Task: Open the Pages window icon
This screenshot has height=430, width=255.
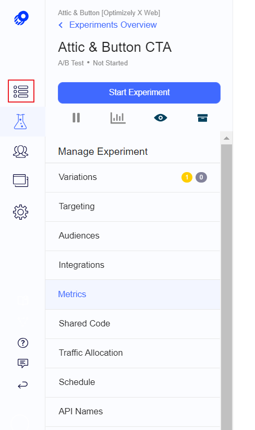Action: (20, 180)
